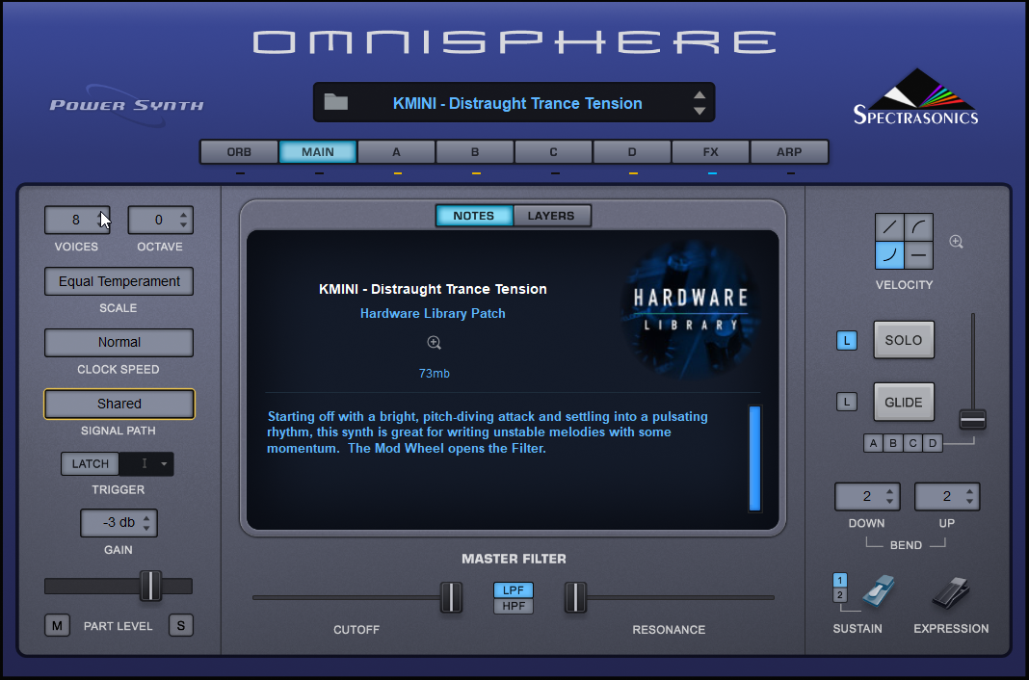1029x680 pixels.
Task: Increase Bend Down range with up arrow
Action: [890, 491]
